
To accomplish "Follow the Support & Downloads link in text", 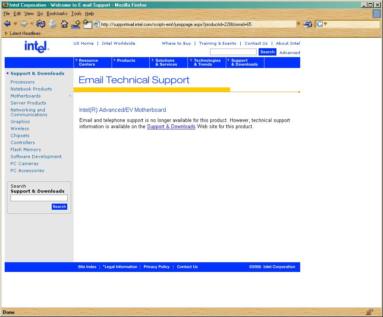I will point(171,127).
